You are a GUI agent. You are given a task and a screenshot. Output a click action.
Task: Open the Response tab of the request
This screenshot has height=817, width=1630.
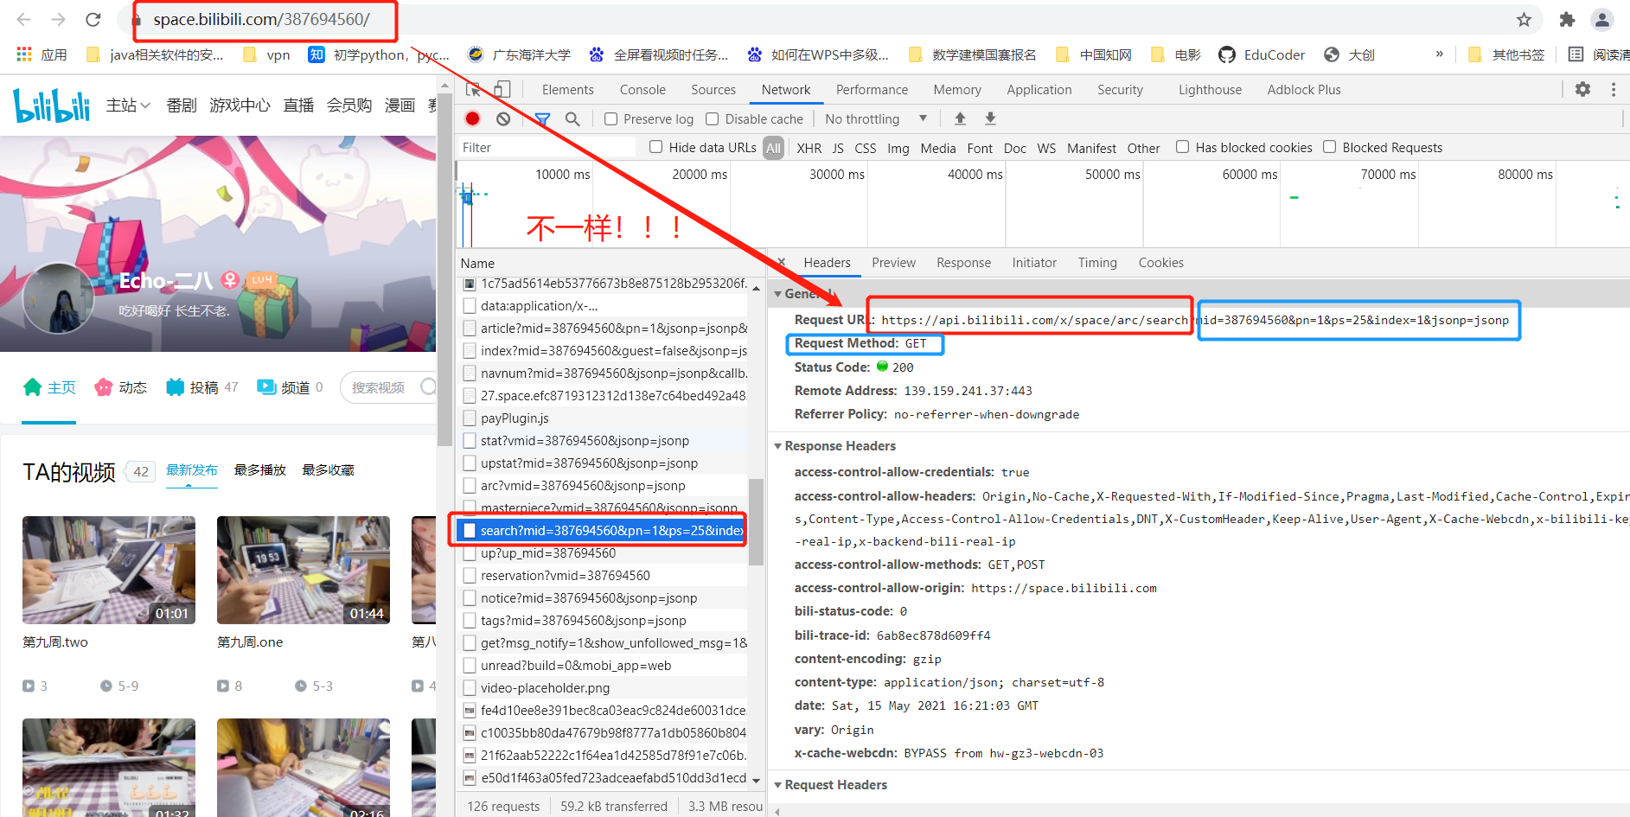tap(963, 262)
